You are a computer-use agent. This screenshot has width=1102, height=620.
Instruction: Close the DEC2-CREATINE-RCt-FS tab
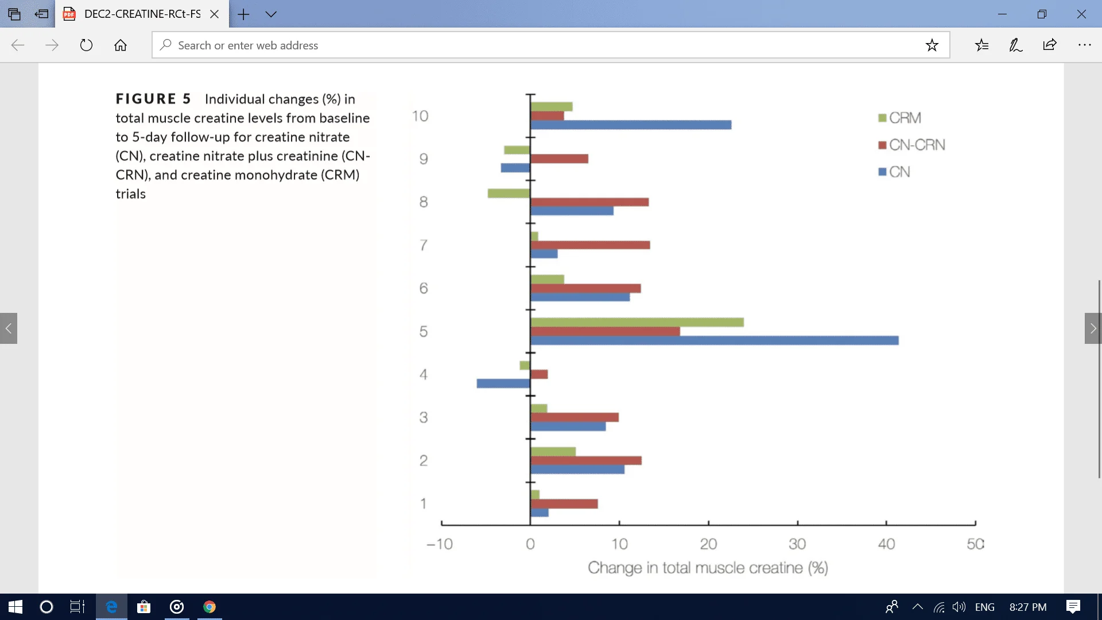214,14
